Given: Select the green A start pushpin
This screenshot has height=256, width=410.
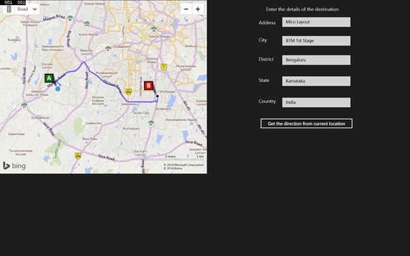Looking at the screenshot, I should (x=49, y=78).
